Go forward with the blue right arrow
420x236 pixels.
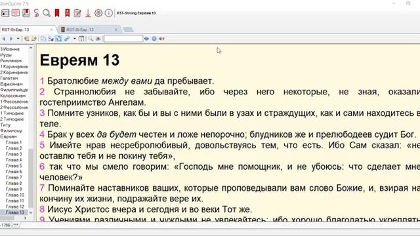point(11,39)
